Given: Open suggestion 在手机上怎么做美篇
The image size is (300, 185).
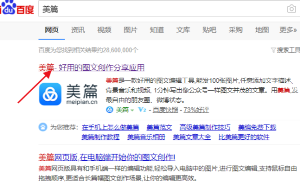Looking at the screenshot, I should (x=110, y=127).
